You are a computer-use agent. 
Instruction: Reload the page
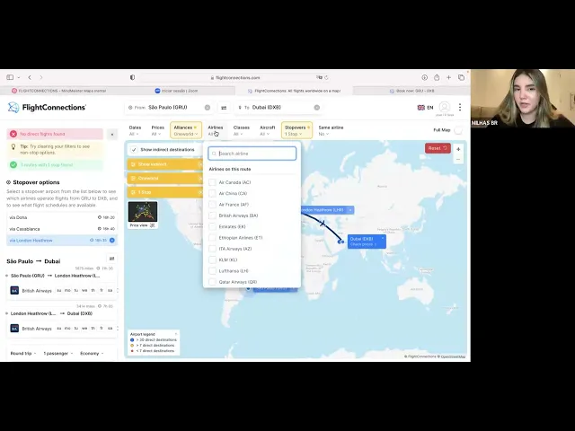(326, 77)
